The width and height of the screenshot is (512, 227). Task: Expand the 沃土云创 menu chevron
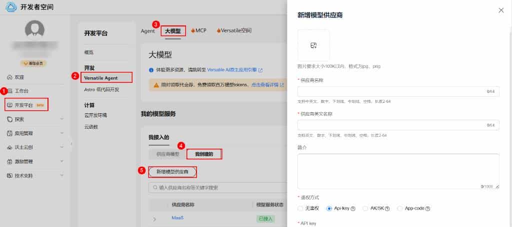(x=62, y=147)
